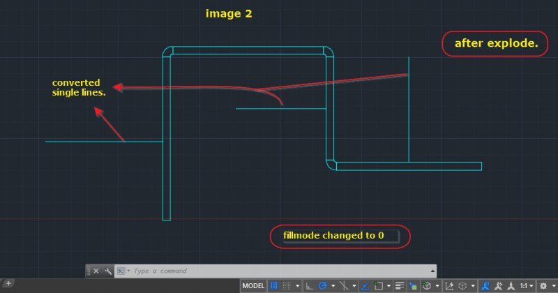The image size is (558, 293).
Task: Click annotation auto-scale icon
Action: point(498,286)
